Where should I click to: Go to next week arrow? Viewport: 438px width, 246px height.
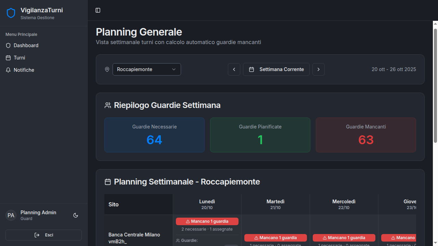pyautogui.click(x=319, y=69)
